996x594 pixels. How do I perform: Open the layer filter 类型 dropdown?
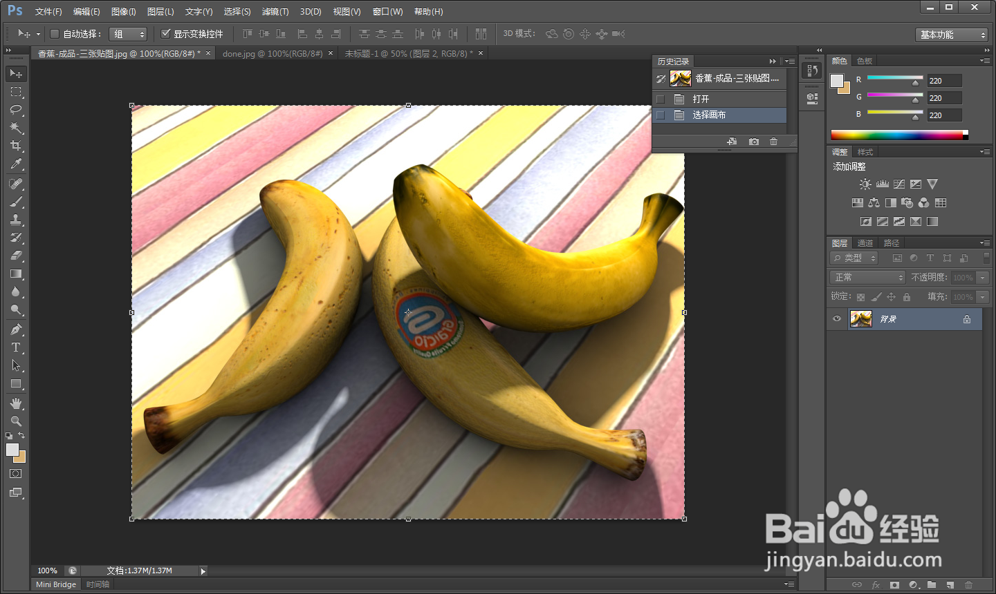854,258
